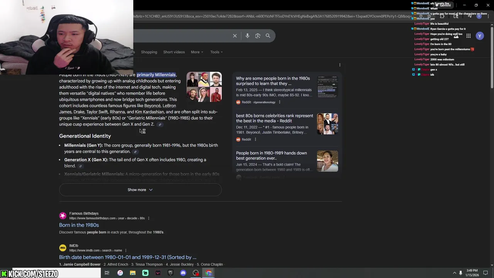Open source link icon after 'Gen Z.'

[160, 125]
